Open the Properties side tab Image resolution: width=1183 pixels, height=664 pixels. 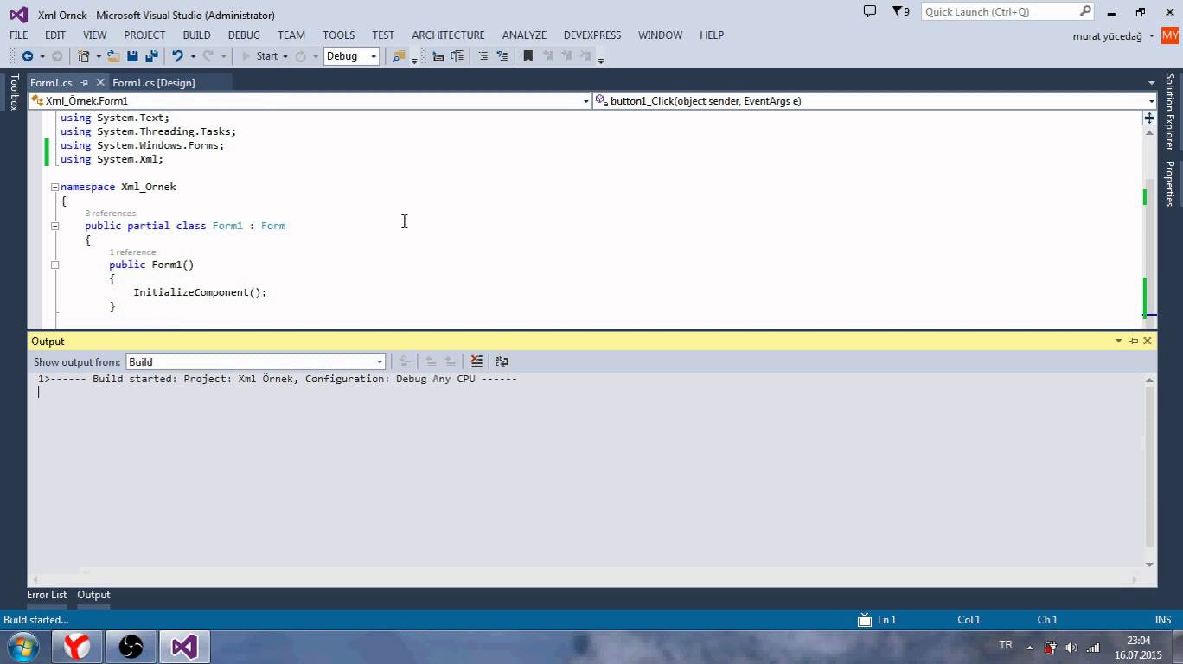(x=1169, y=183)
